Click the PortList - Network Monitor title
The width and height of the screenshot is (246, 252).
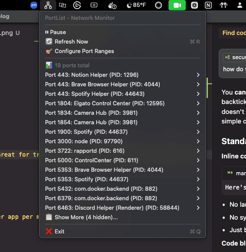[80, 18]
